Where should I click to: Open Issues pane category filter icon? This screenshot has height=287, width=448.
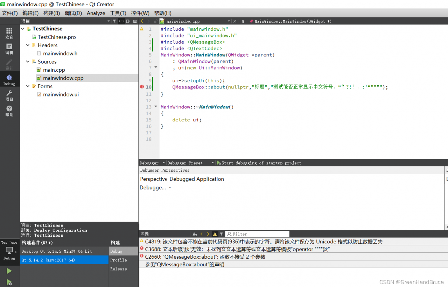pyautogui.click(x=222, y=234)
